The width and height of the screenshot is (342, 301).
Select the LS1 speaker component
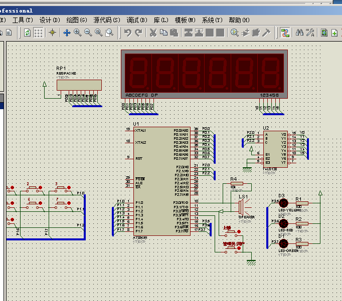tap(241, 207)
